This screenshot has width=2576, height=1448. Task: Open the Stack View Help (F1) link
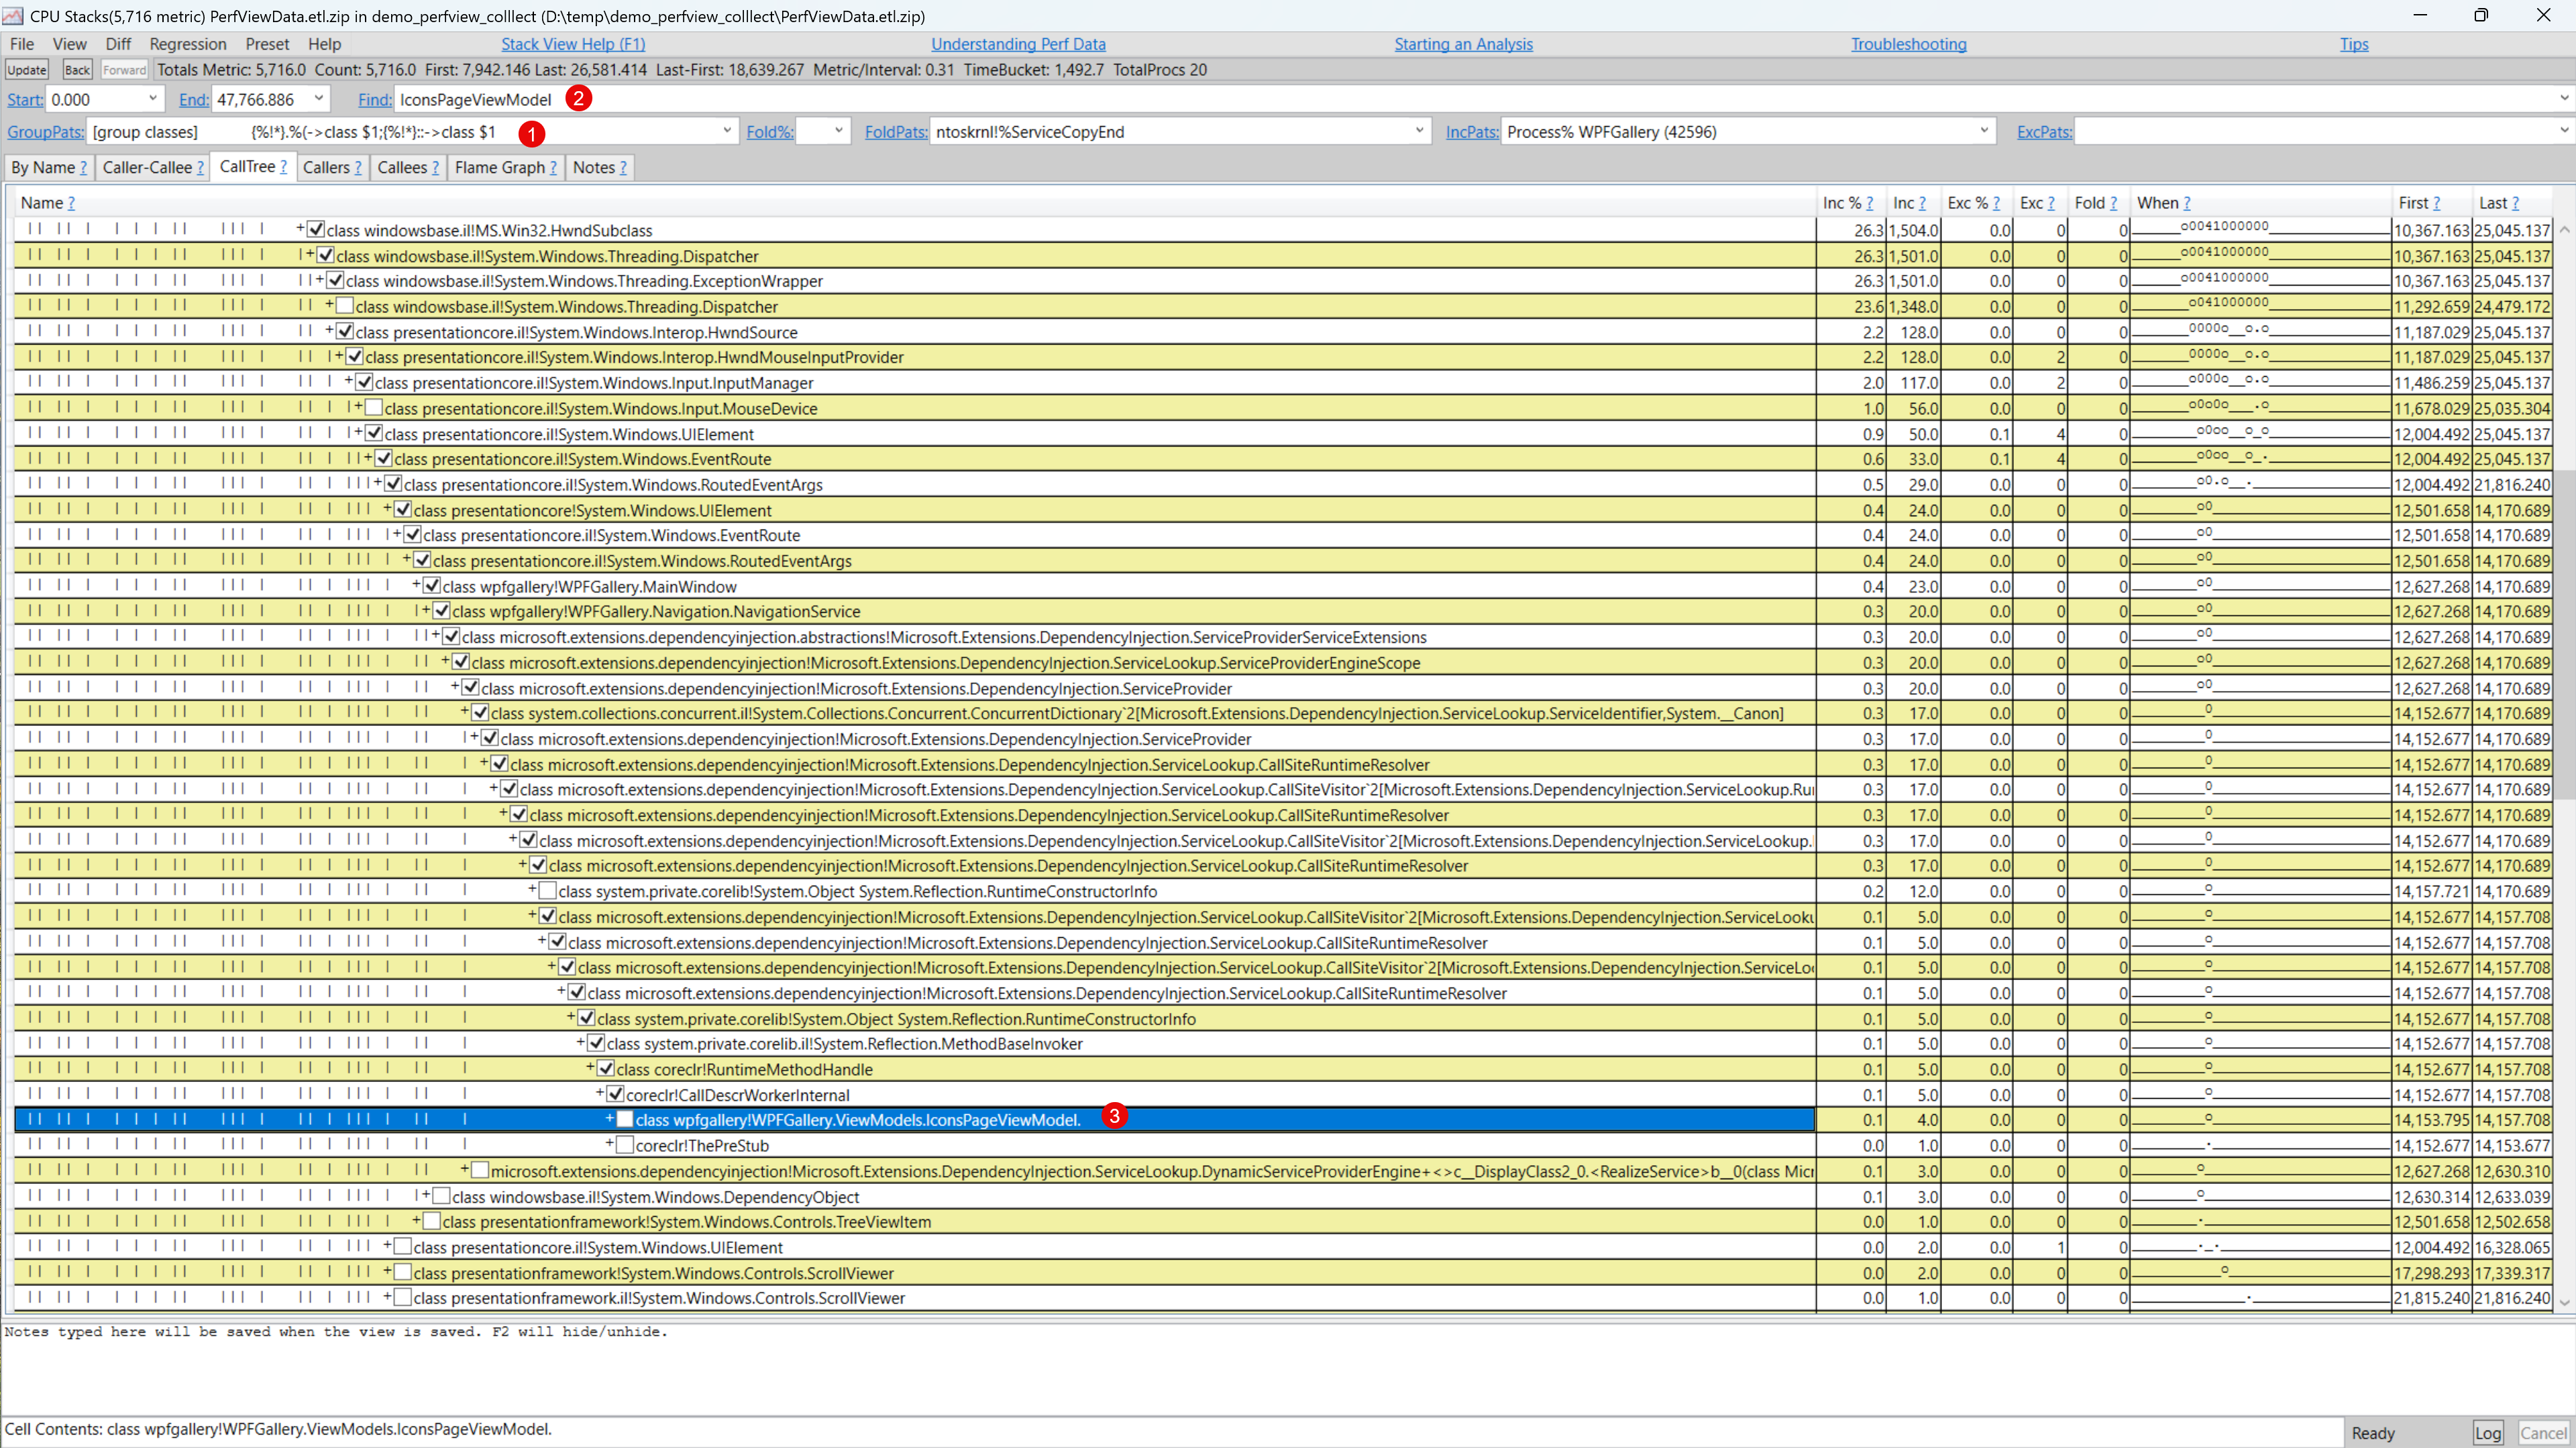click(x=573, y=44)
